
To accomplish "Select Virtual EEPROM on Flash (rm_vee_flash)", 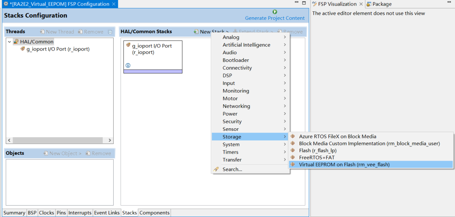I will tap(344, 165).
